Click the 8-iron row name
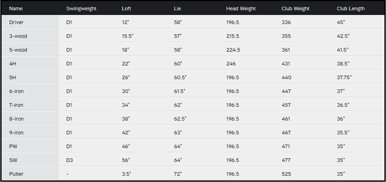Viewport: 386px width, 182px height. tap(17, 119)
